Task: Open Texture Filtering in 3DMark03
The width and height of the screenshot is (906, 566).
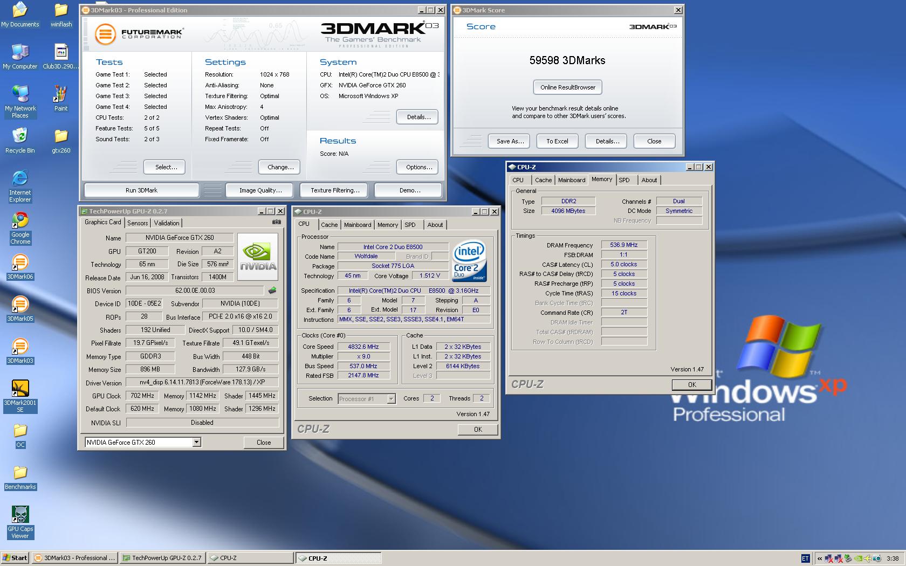Action: pyautogui.click(x=335, y=190)
